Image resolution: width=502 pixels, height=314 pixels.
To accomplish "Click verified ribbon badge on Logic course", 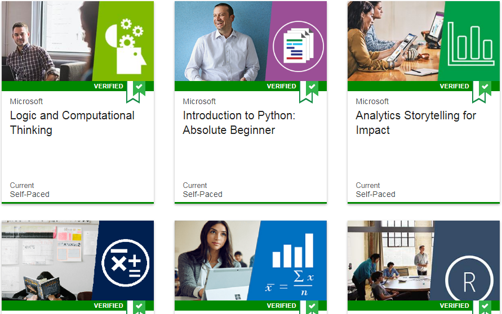I will (x=136, y=92).
